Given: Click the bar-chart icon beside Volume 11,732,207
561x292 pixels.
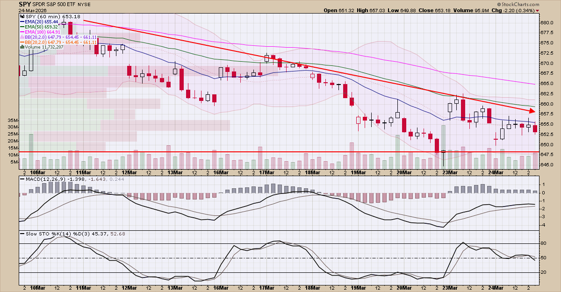Looking at the screenshot, I should 22,47.
